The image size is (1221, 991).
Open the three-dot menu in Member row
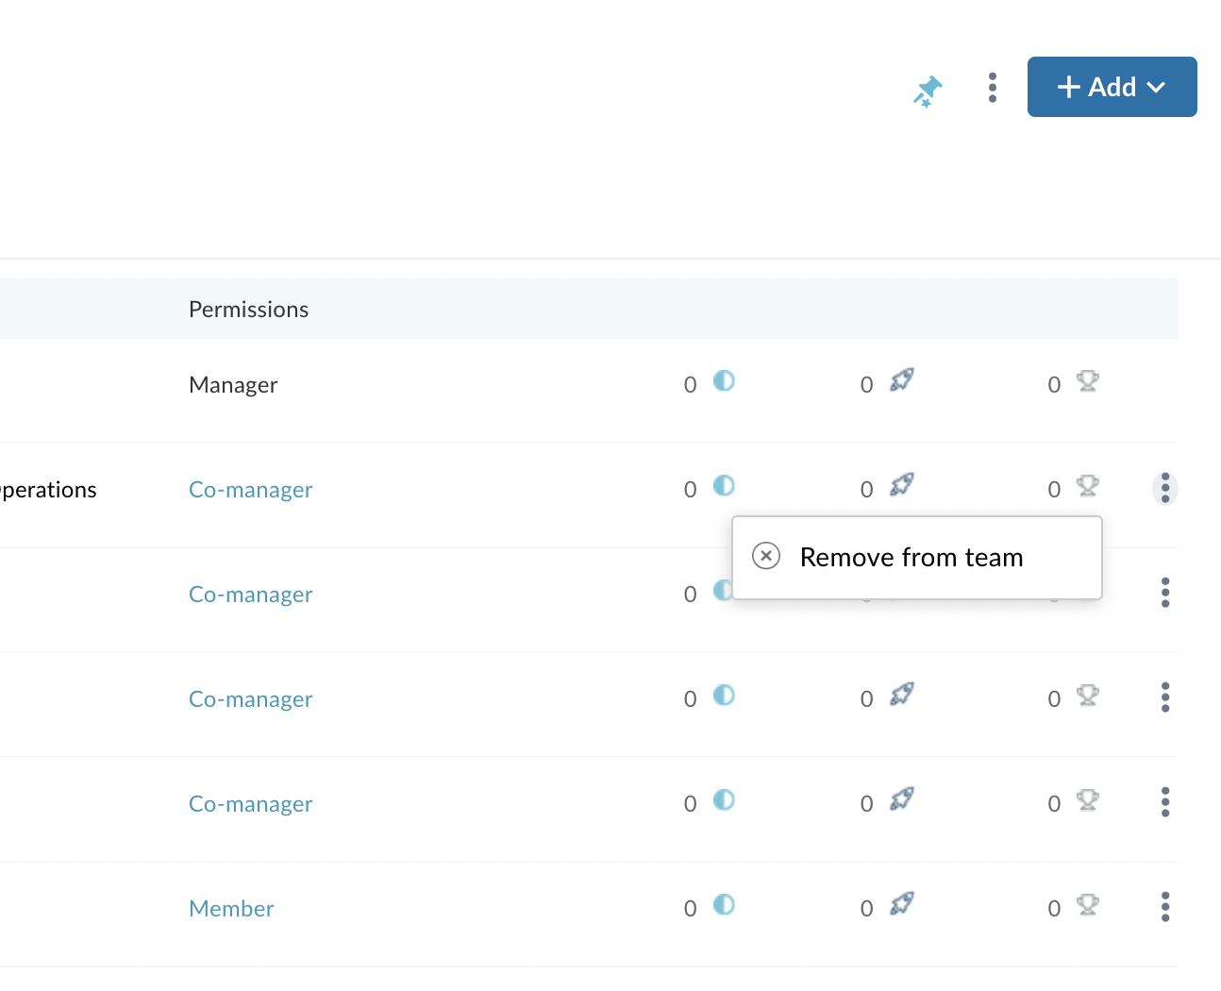pyautogui.click(x=1165, y=907)
